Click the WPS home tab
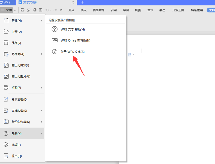This screenshot has width=215, height=164. pos(8,3)
